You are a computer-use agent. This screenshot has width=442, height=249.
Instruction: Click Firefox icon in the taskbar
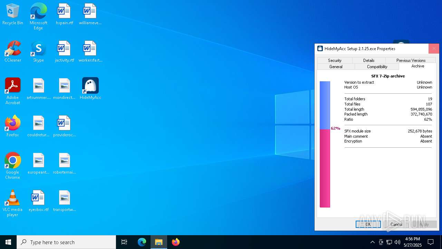click(176, 242)
